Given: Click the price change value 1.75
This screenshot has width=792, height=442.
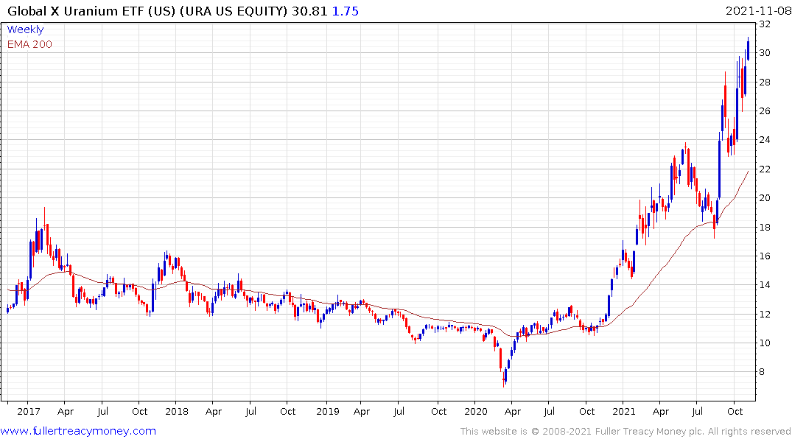Looking at the screenshot, I should pyautogui.click(x=346, y=11).
